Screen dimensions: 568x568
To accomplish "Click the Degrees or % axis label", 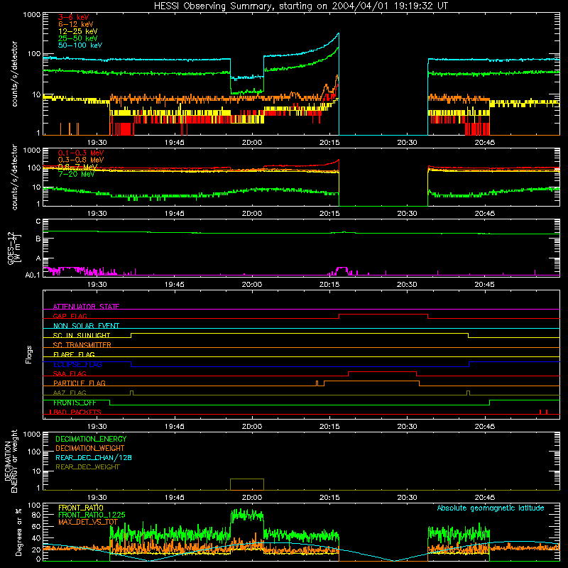I will click(x=18, y=532).
